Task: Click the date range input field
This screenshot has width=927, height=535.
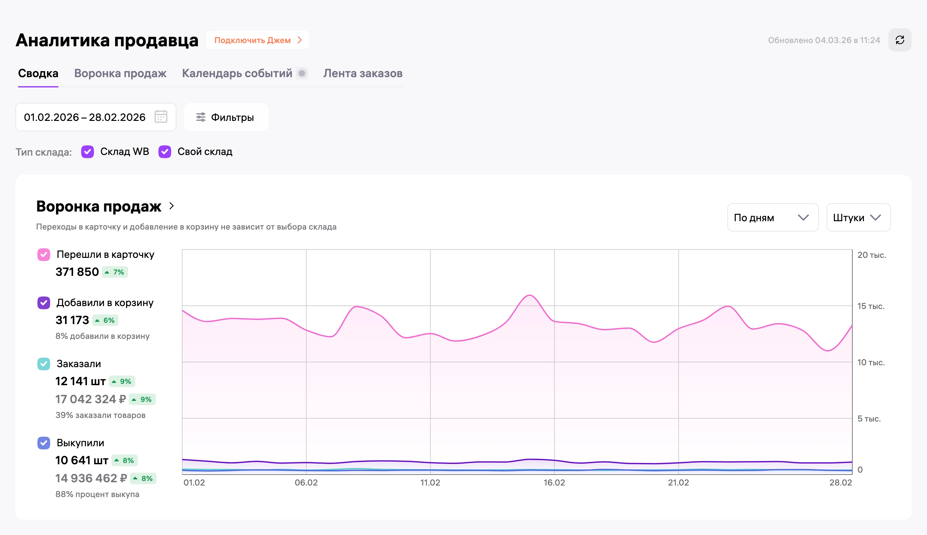Action: pos(96,117)
